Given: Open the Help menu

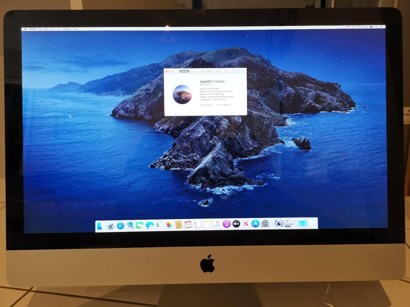Looking at the screenshot, I should (75, 29).
